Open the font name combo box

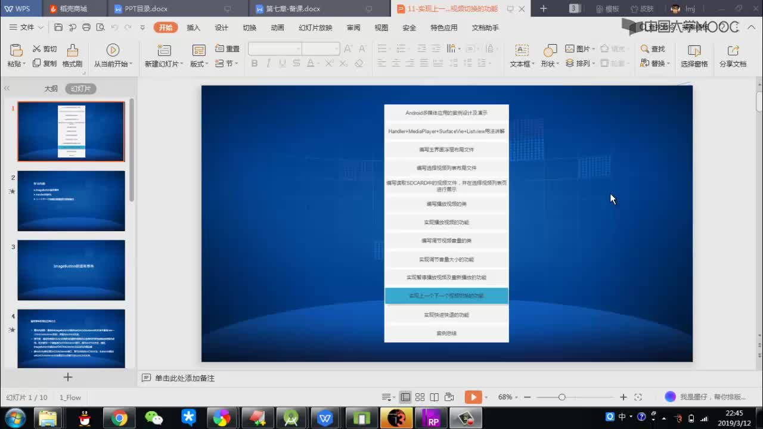[275, 49]
